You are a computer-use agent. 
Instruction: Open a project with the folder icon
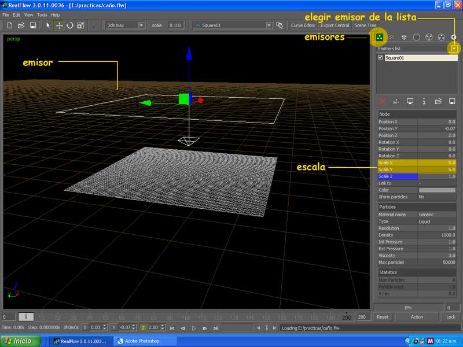point(21,25)
